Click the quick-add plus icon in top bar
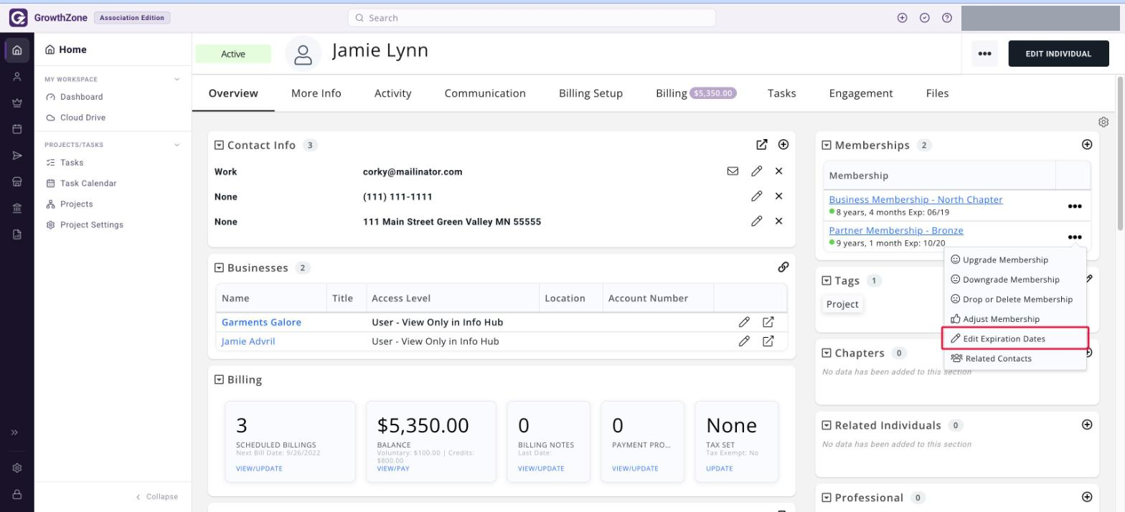 903,18
